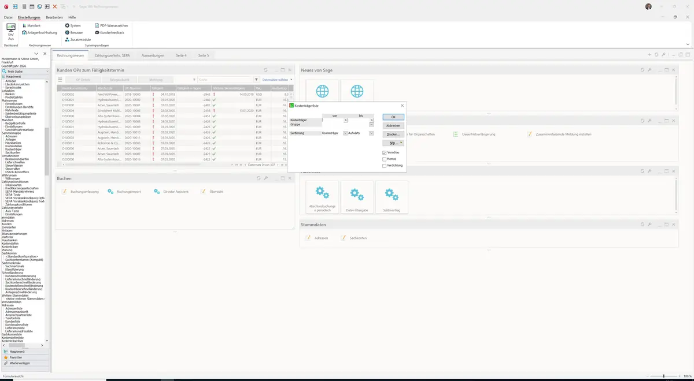Open the Bearbeiten menu
The height and width of the screenshot is (381, 694).
coord(54,17)
